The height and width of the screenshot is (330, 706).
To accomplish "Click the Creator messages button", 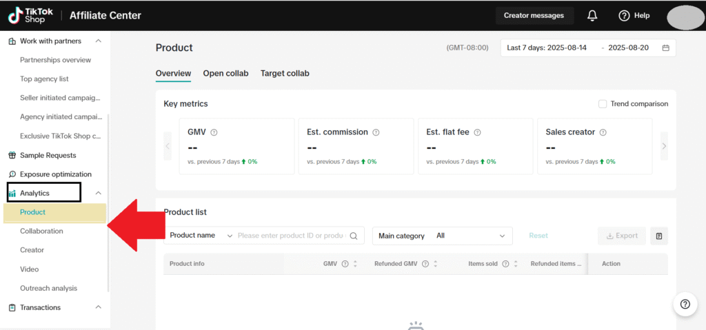I will click(x=534, y=15).
